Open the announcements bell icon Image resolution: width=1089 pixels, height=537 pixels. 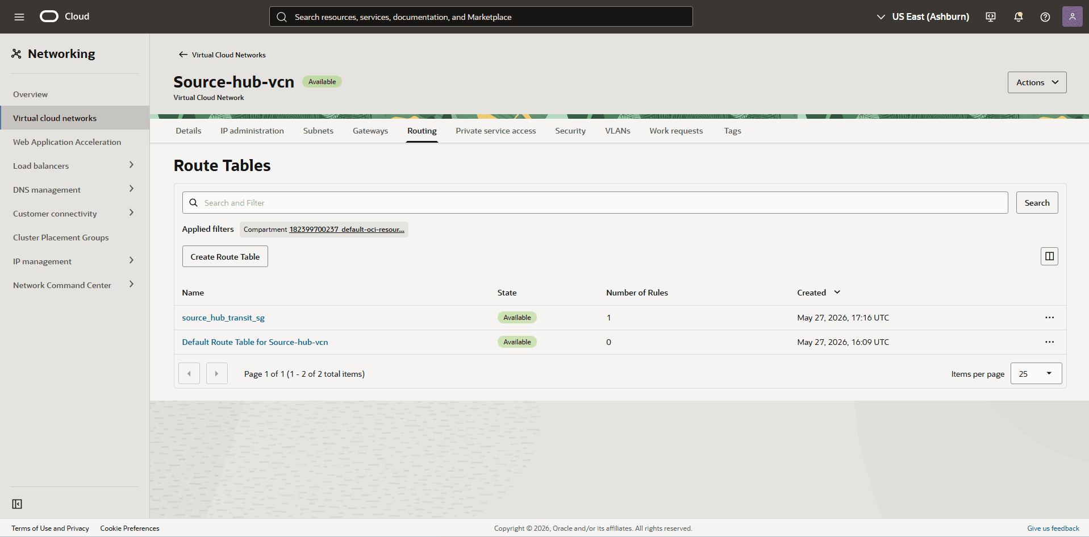pos(1019,17)
